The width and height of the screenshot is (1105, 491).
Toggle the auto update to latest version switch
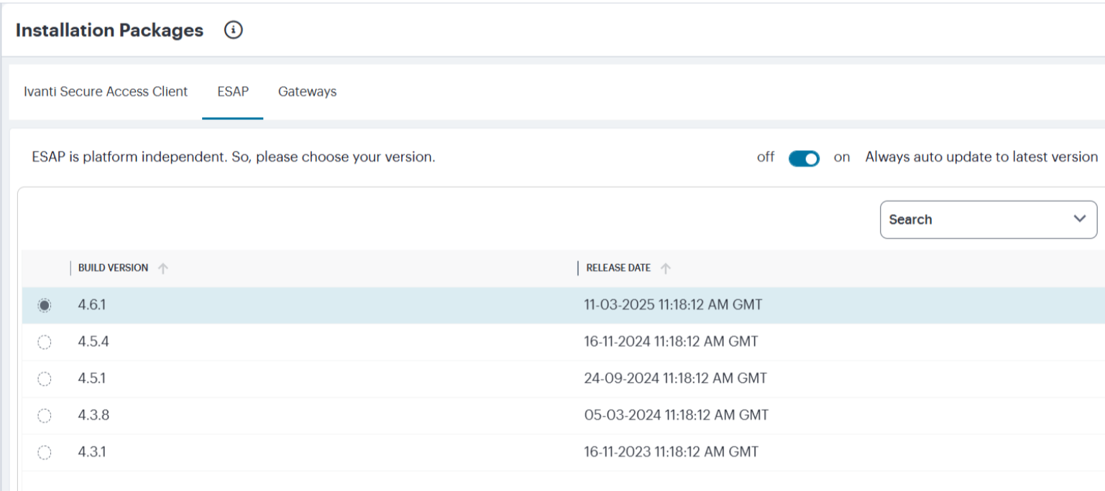pyautogui.click(x=804, y=158)
